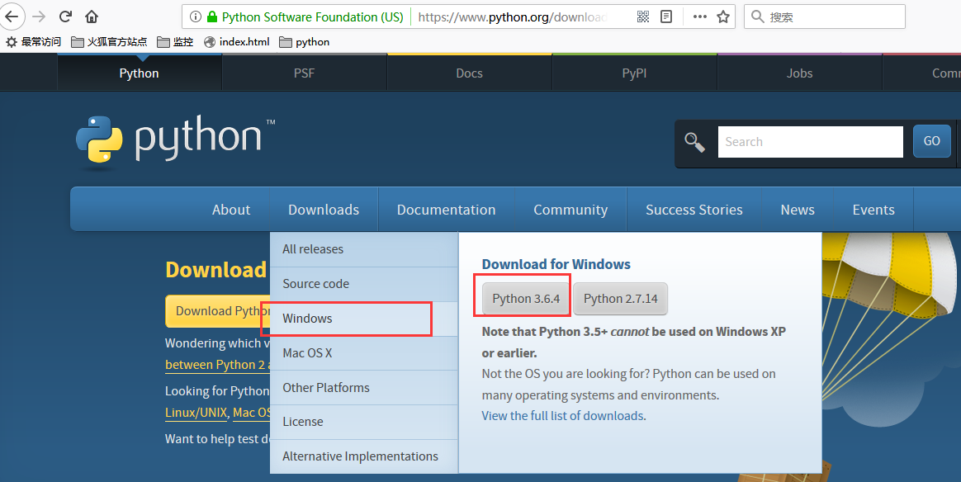Click the magnifying glass icon beside the site Search field
961x482 pixels.
[694, 142]
